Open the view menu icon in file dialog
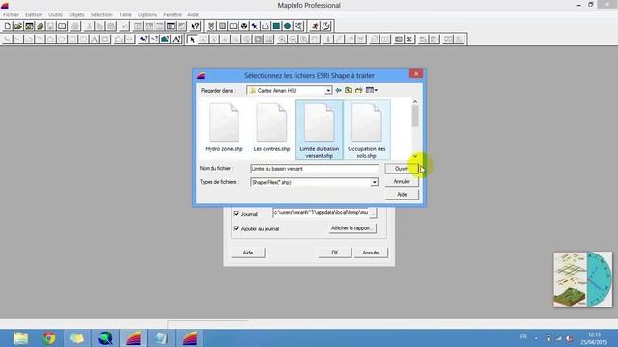Image resolution: width=618 pixels, height=347 pixels. [371, 90]
